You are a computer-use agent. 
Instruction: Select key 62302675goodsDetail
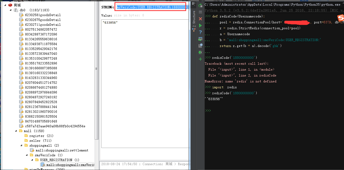pyautogui.click(x=43, y=20)
